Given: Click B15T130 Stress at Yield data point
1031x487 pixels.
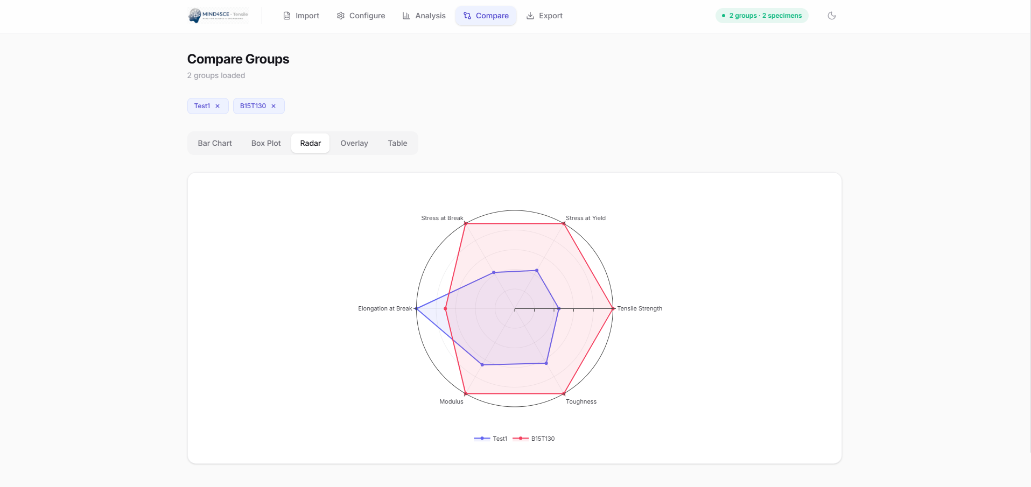Looking at the screenshot, I should (564, 223).
